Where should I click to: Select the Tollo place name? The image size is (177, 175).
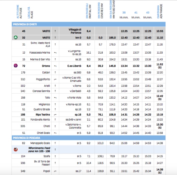point(47,98)
